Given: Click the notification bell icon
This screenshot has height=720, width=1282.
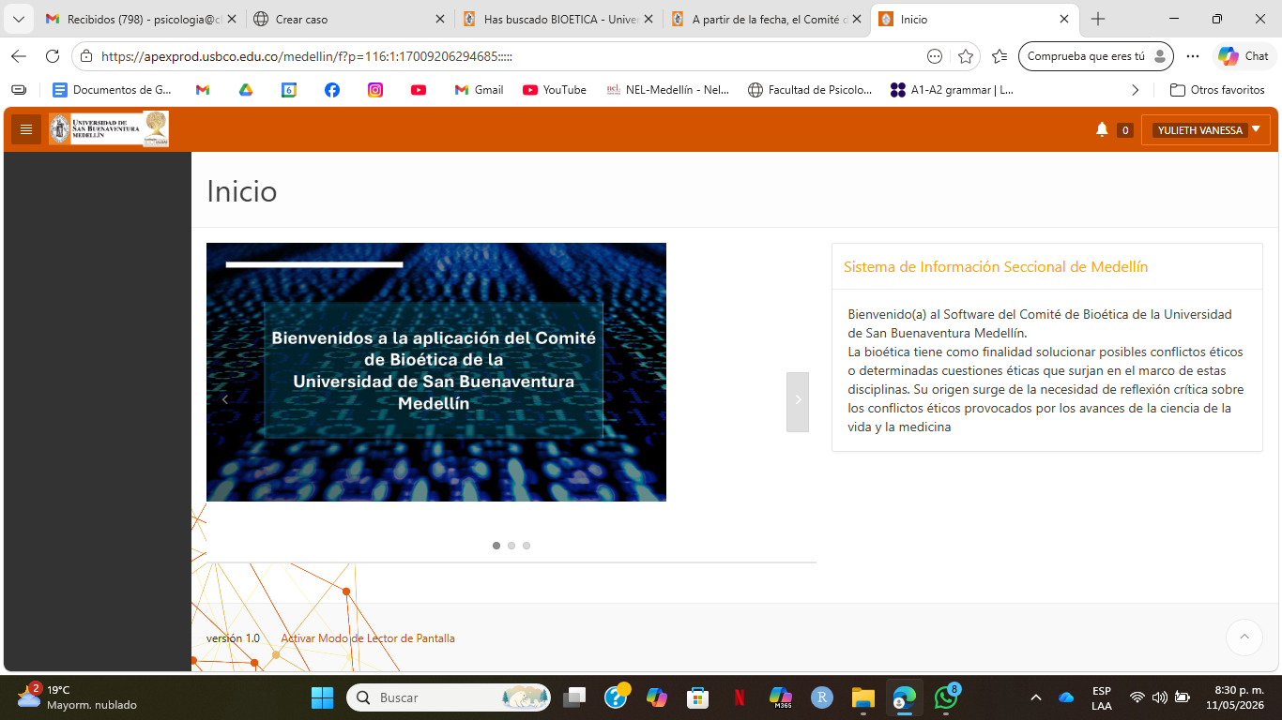Looking at the screenshot, I should [1102, 129].
